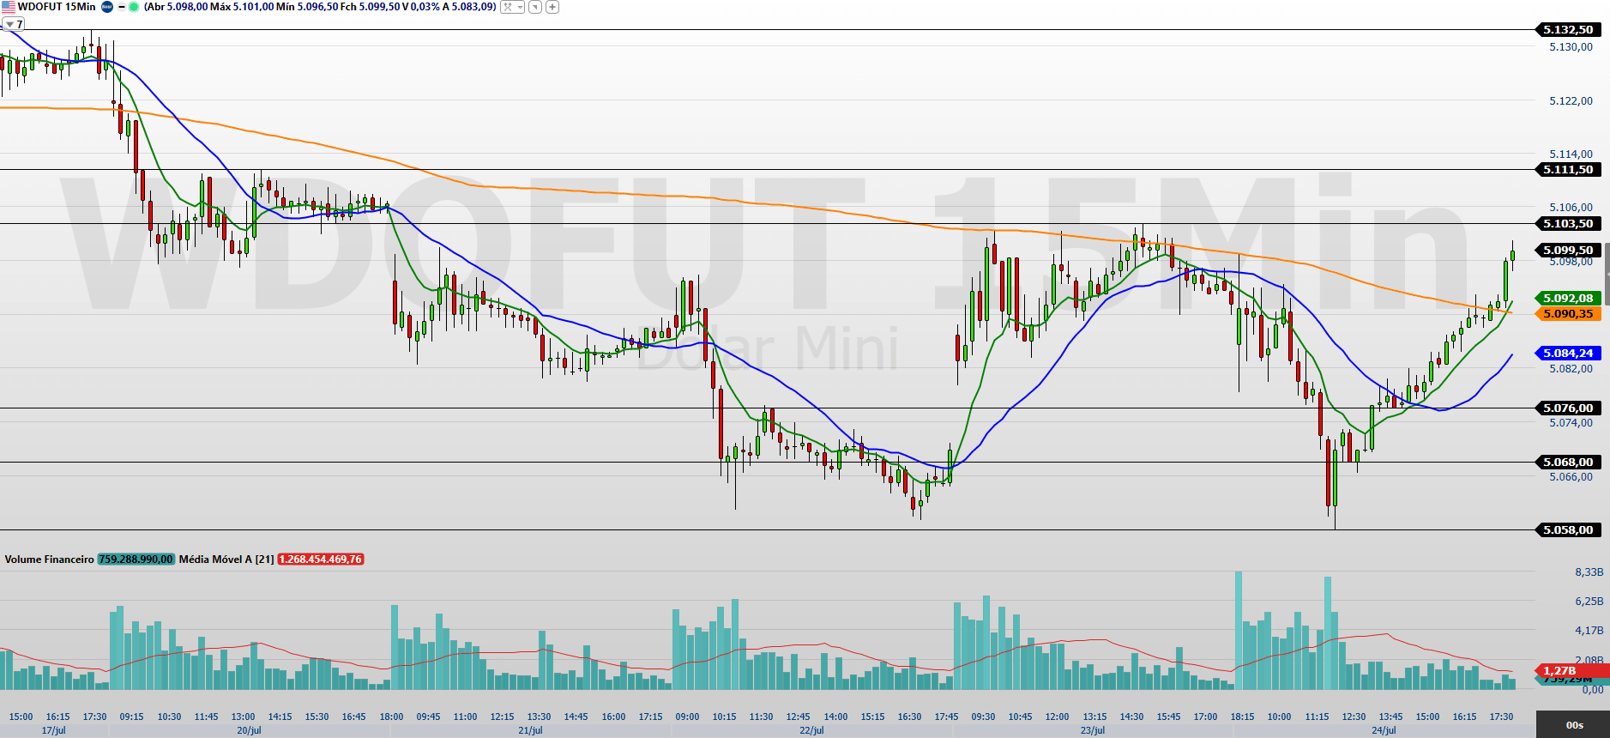The height and width of the screenshot is (738, 1610).
Task: Open the tools dropdown in chart header
Action: pyautogui.click(x=513, y=7)
